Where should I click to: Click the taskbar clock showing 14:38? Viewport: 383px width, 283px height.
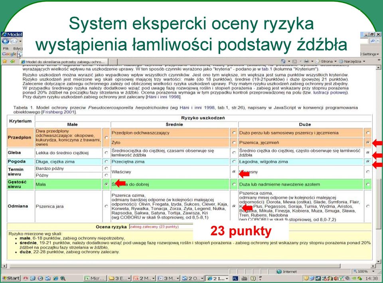click(x=371, y=278)
